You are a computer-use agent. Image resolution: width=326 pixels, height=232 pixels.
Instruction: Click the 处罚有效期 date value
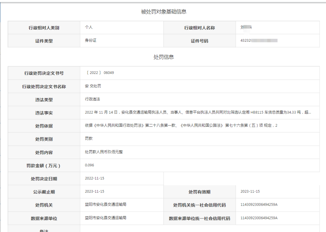[x=250, y=191]
